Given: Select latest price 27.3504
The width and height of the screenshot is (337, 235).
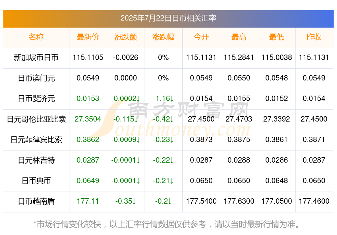Looking at the screenshot, I should point(88,119).
